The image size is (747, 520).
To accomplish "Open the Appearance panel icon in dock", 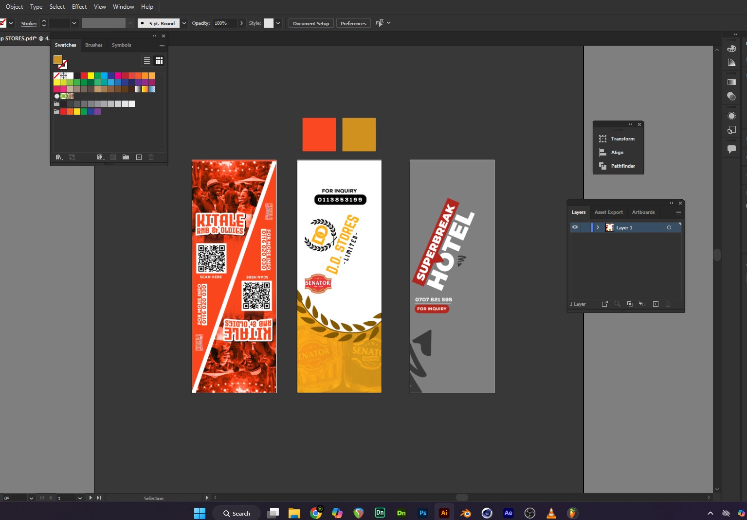I will tap(731, 116).
